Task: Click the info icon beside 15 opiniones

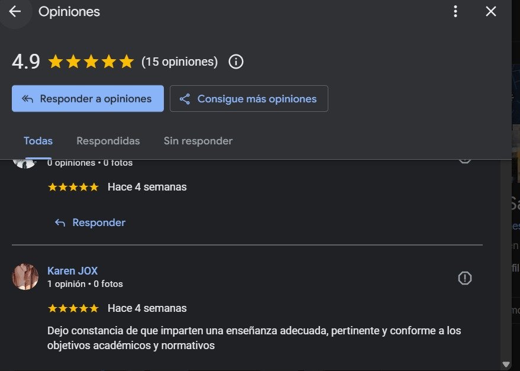Action: [236, 62]
